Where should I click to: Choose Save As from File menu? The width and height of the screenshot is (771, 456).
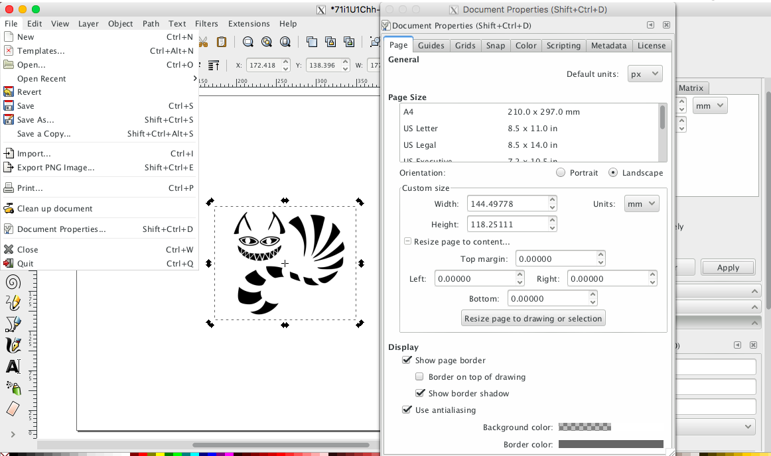pyautogui.click(x=100, y=120)
